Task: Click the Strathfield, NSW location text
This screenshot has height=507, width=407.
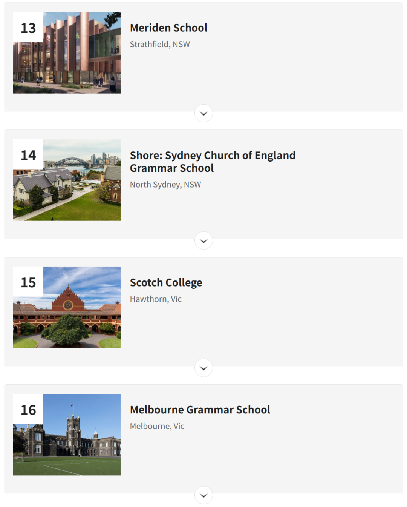Action: coord(160,45)
